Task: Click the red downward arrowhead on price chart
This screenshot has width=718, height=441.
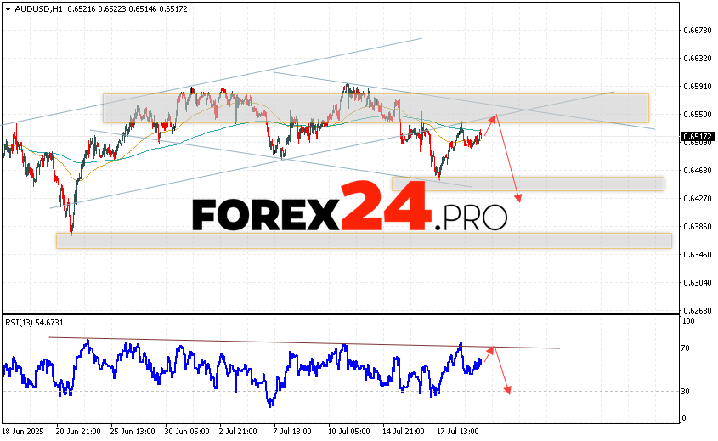Action: pos(517,198)
